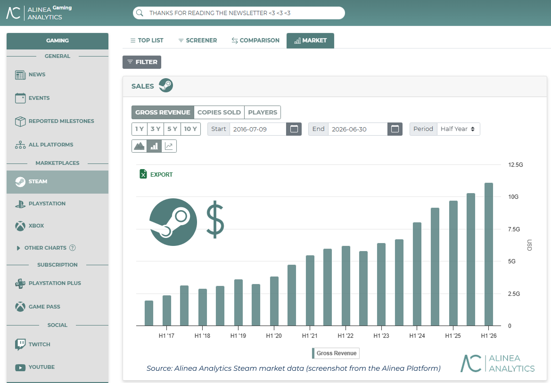Screen dimensions: 551x383
Task: Click the End date calendar icon
Action: [x=395, y=129]
